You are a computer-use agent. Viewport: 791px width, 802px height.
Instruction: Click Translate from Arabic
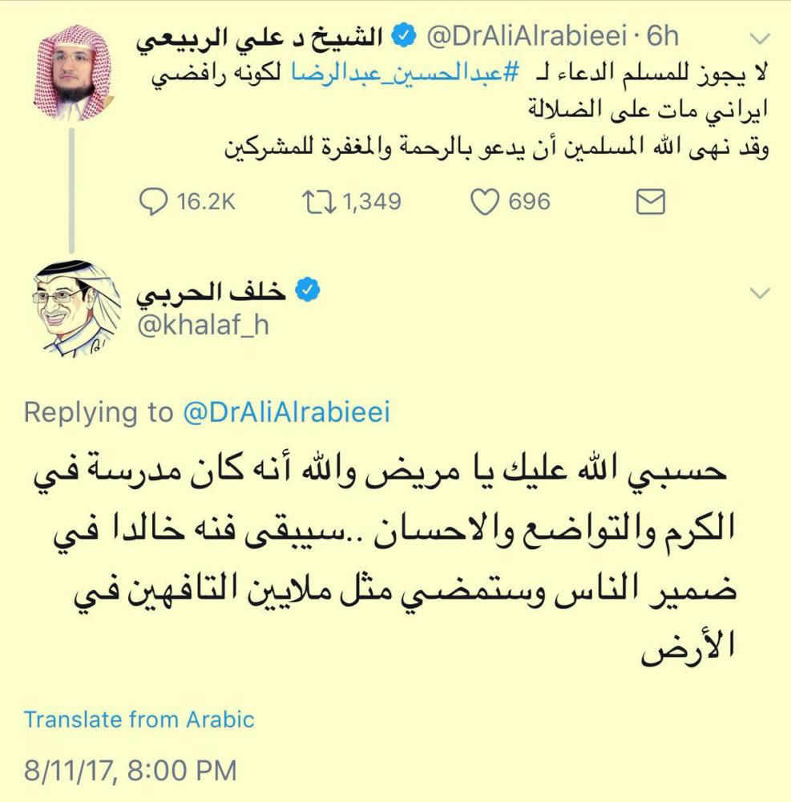pos(139,719)
